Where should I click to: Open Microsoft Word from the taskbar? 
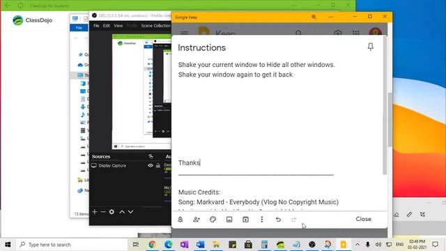pyautogui.click(x=200, y=245)
